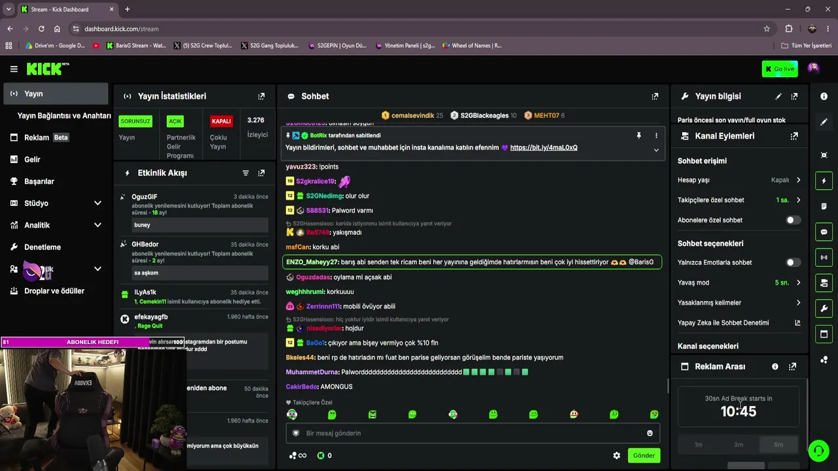Open the emoji picker in message box
838x471 pixels.
(649, 433)
